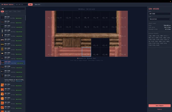This screenshot has width=172, height=112.
Task: Choose the GRH 5753 torch thumbnail
Action: [x=2, y=76]
